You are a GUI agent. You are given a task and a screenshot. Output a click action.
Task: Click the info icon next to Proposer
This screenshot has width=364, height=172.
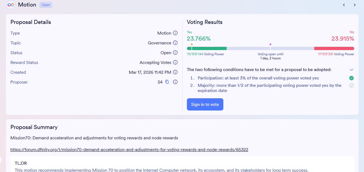[175, 82]
